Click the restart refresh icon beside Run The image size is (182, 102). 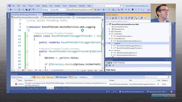[104, 10]
